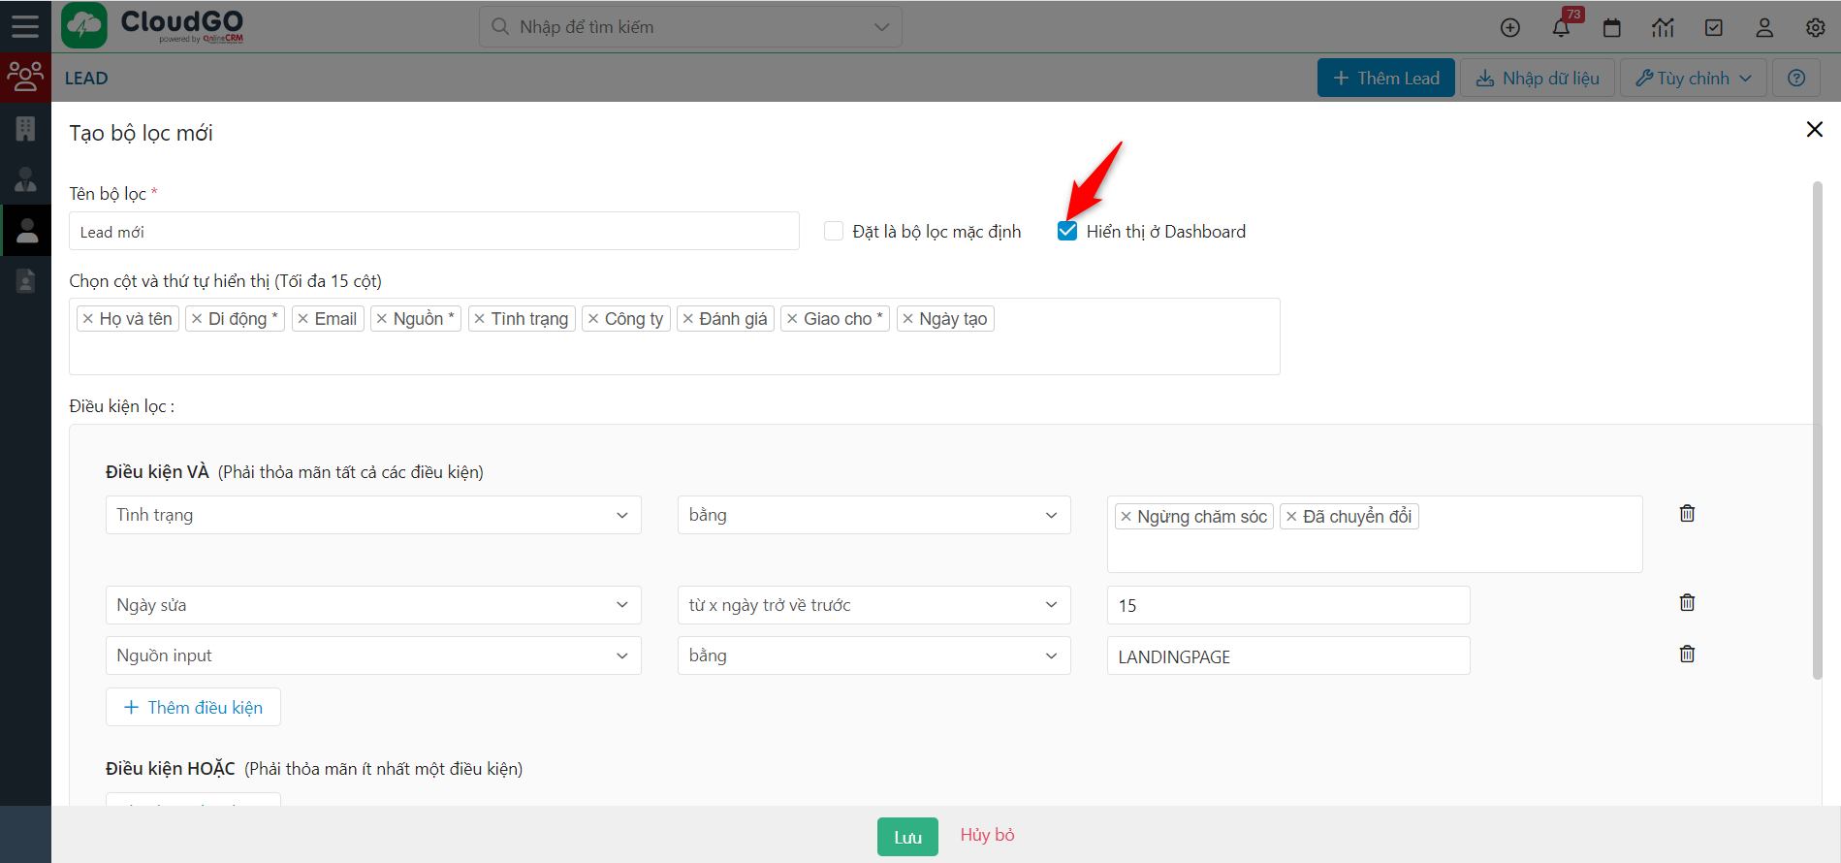Expand the Ngày sửa field dropdown
Viewport: 1841px width, 863px height.
pos(373,605)
